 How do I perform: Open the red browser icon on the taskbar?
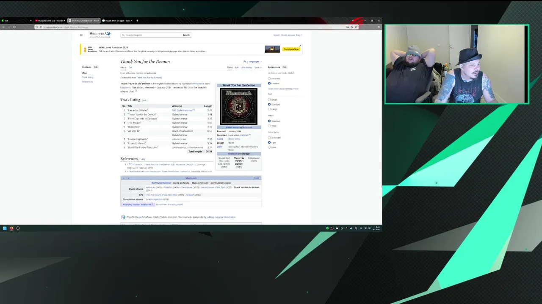point(11,228)
